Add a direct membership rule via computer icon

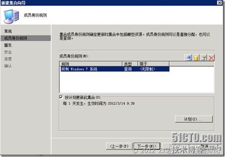(x=188, y=58)
